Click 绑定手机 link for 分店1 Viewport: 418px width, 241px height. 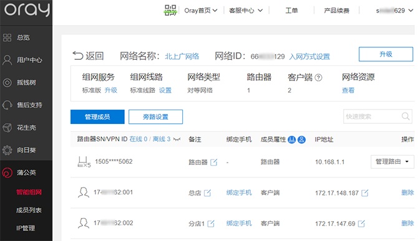(239, 223)
